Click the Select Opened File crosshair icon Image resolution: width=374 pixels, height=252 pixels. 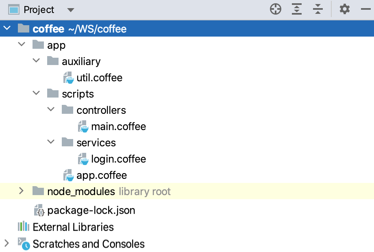275,9
